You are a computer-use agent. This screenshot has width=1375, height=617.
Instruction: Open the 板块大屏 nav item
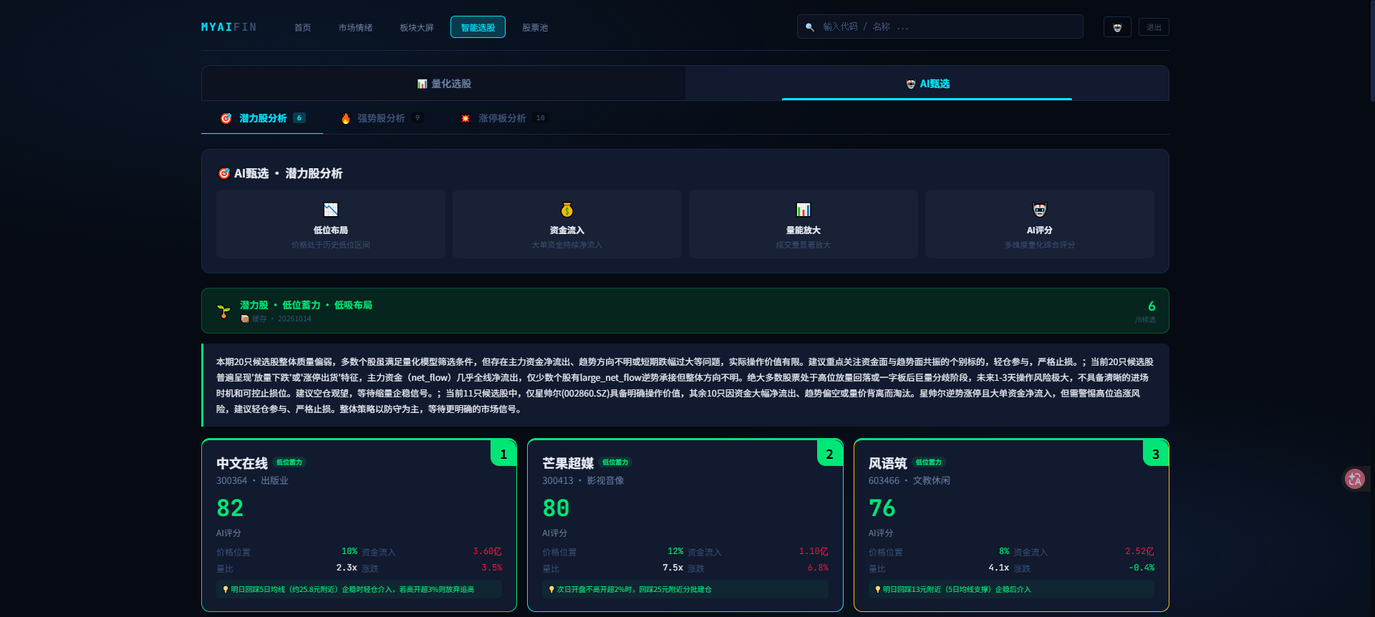click(x=417, y=27)
